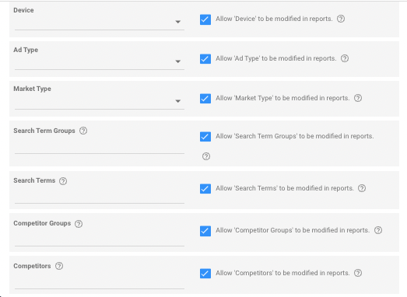Click help icon beside Competitor Groups label

point(79,224)
